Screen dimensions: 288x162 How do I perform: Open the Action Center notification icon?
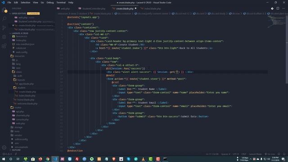pos(283,159)
